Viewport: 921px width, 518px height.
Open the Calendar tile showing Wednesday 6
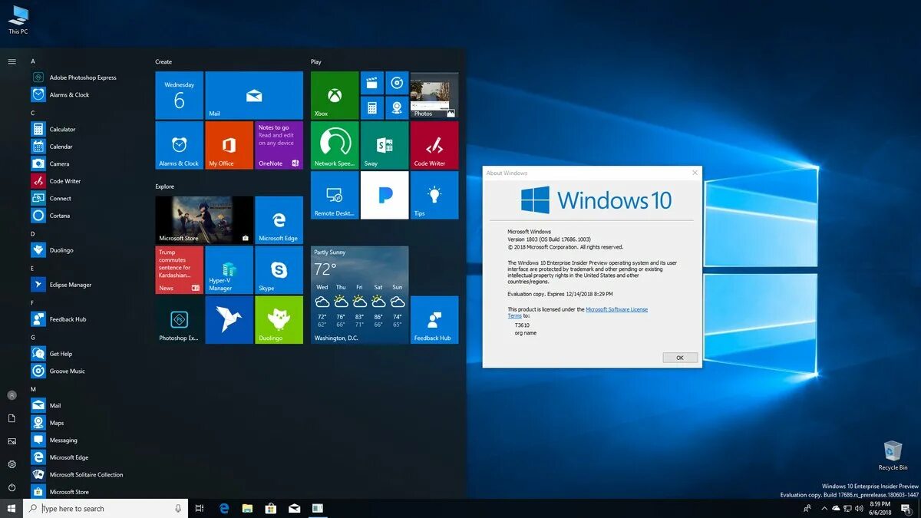(x=179, y=95)
